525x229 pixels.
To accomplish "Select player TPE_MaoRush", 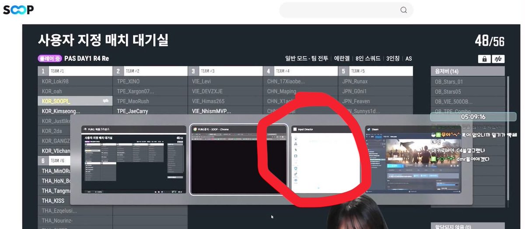I will click(150, 101).
